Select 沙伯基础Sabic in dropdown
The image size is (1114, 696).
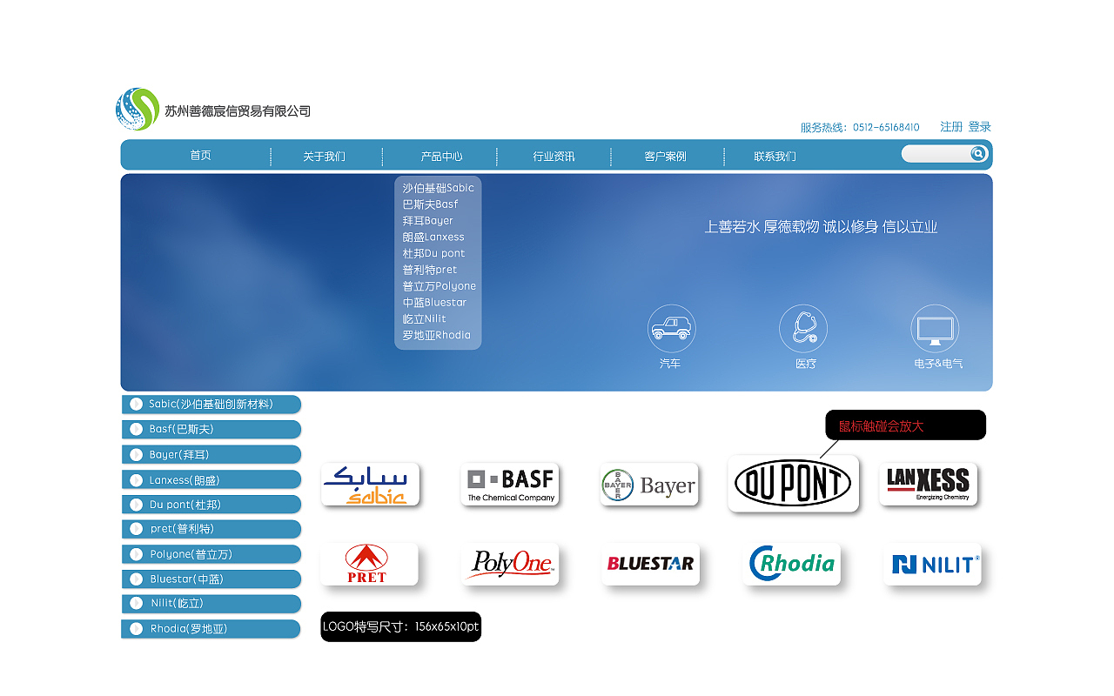[438, 188]
